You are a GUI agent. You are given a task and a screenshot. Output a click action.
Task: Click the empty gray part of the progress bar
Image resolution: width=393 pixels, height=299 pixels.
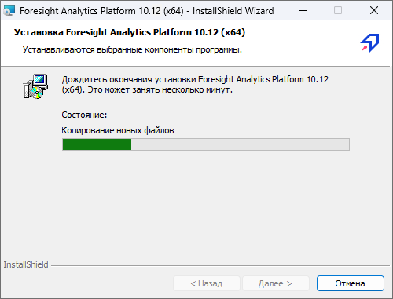tap(241, 144)
